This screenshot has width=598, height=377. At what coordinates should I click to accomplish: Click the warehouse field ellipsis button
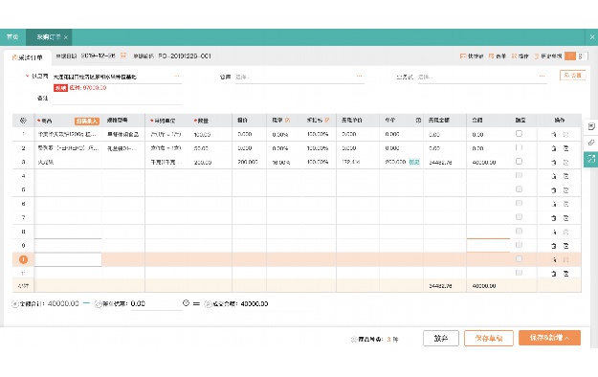point(359,77)
